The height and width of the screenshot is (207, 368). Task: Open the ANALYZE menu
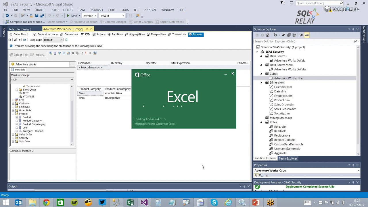(150, 10)
